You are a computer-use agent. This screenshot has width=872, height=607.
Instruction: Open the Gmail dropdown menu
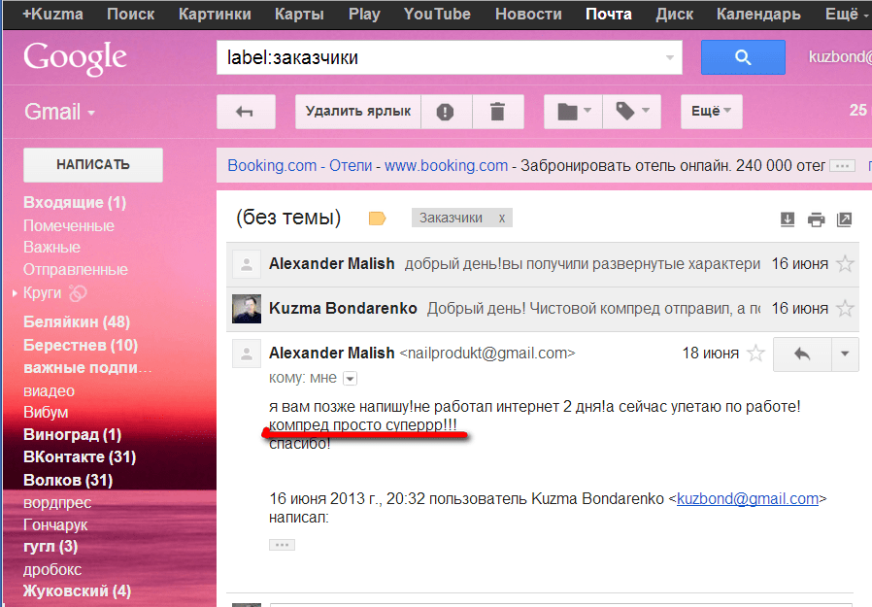[59, 112]
